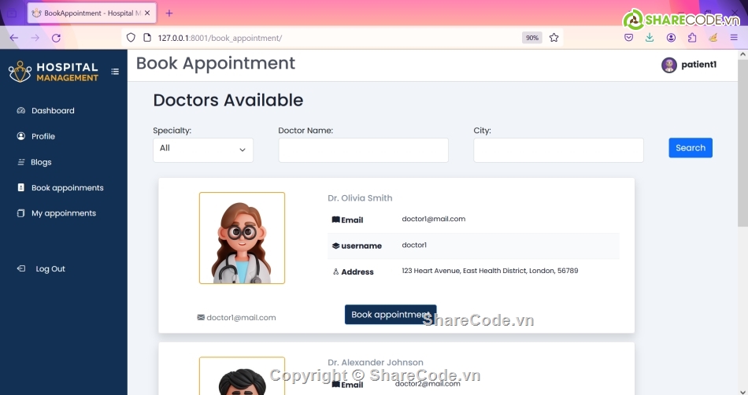748x395 pixels.
Task: Toggle the sidebar collapse menu icon
Action: [115, 72]
